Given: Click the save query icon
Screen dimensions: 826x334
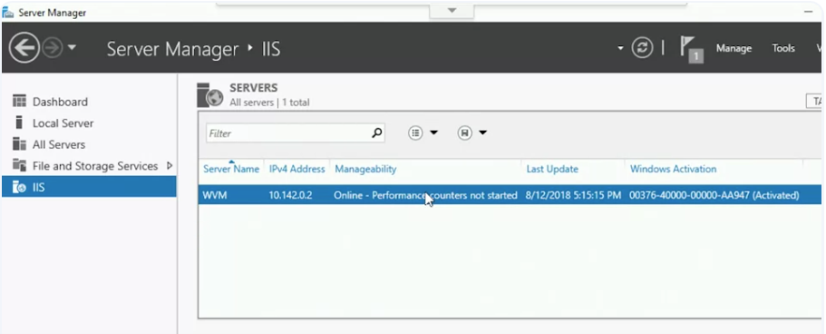Looking at the screenshot, I should click(x=464, y=133).
